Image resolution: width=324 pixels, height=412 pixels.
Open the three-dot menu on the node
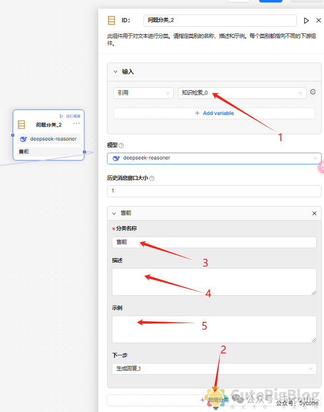77,124
